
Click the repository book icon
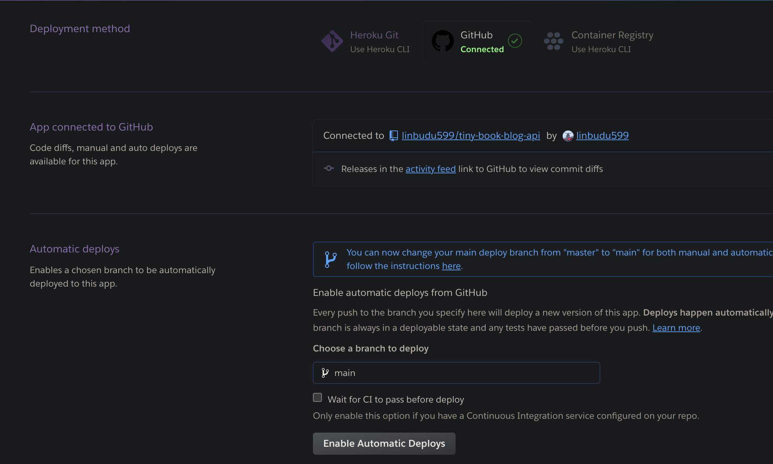[x=394, y=136]
